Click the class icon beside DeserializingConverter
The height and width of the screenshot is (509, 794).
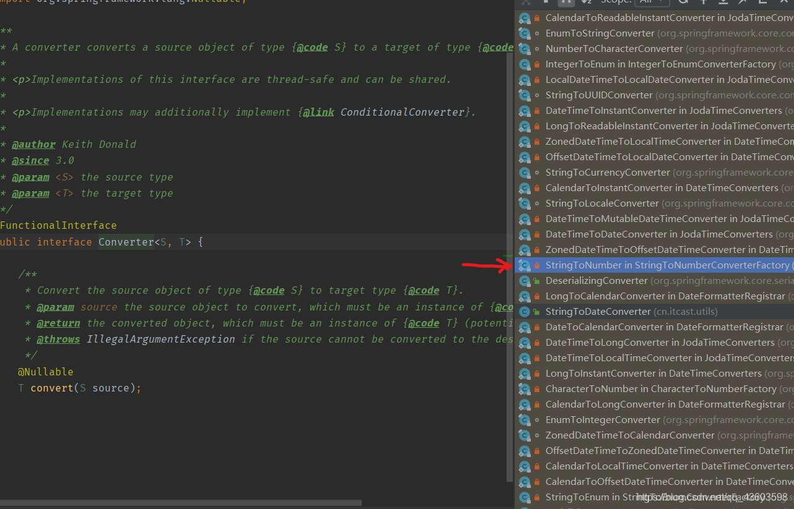pos(525,281)
